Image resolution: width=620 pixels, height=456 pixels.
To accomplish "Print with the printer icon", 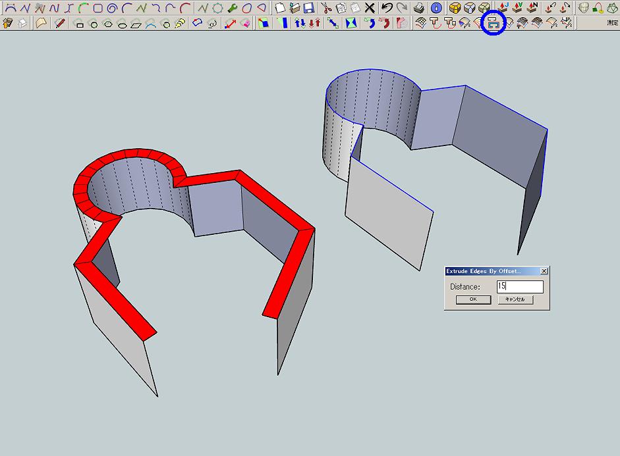I will click(419, 7).
